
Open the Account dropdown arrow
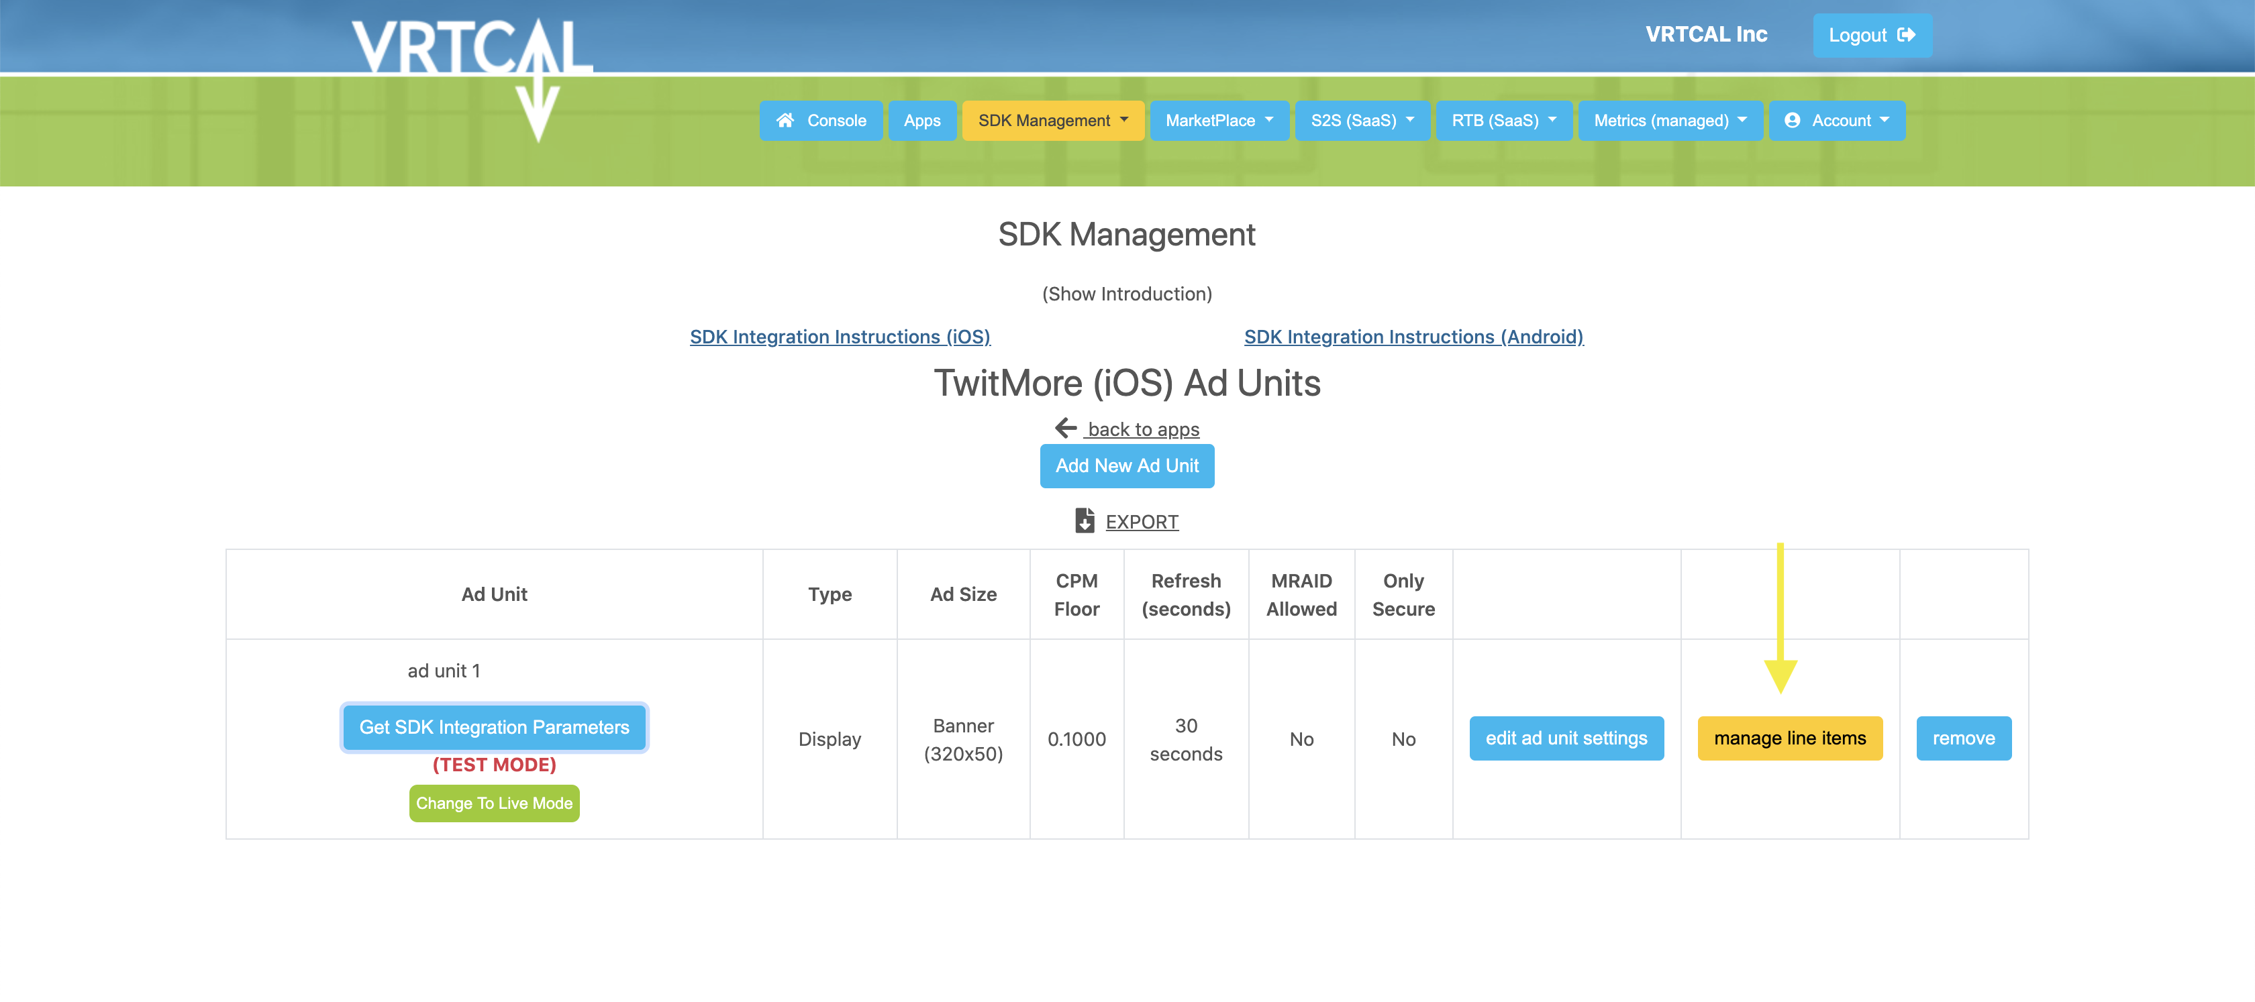pos(1885,120)
